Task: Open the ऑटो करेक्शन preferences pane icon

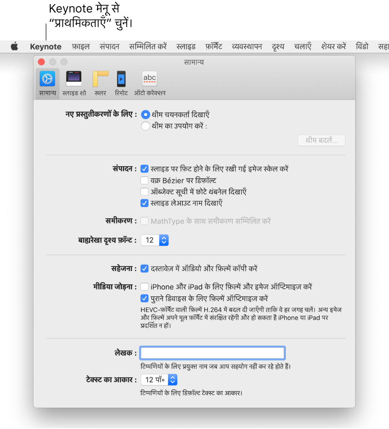Action: pyautogui.click(x=150, y=83)
